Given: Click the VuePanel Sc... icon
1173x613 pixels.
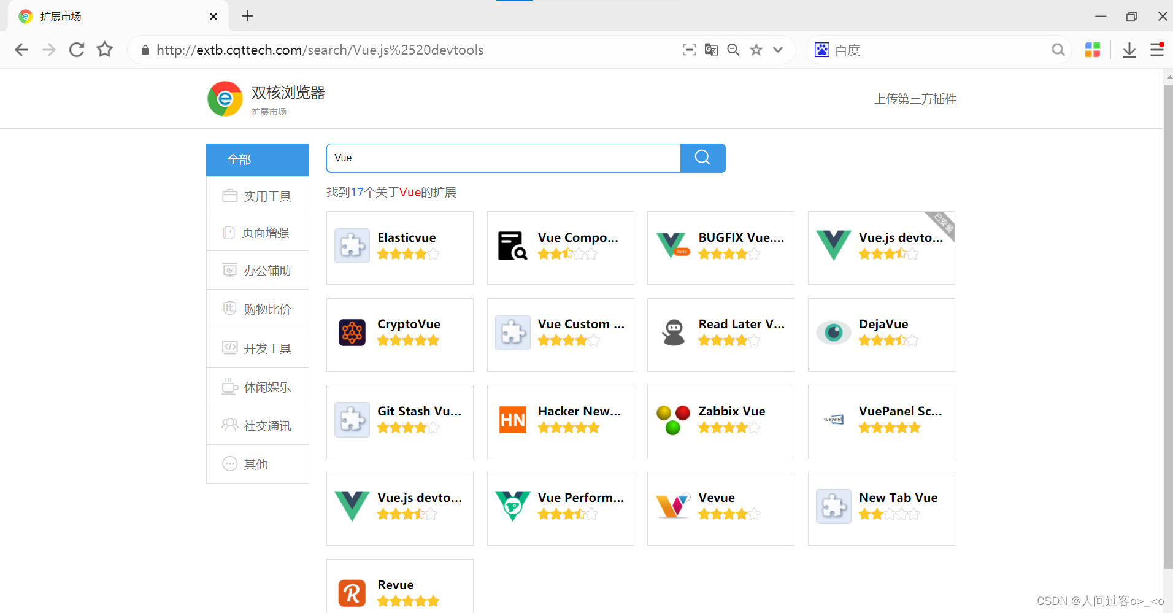Looking at the screenshot, I should [833, 420].
